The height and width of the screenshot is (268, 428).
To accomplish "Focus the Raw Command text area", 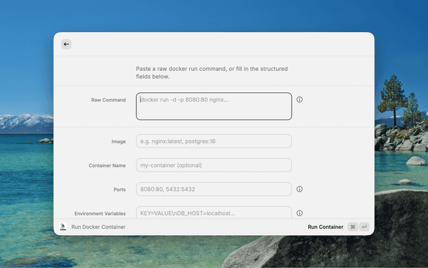I will pos(214,106).
